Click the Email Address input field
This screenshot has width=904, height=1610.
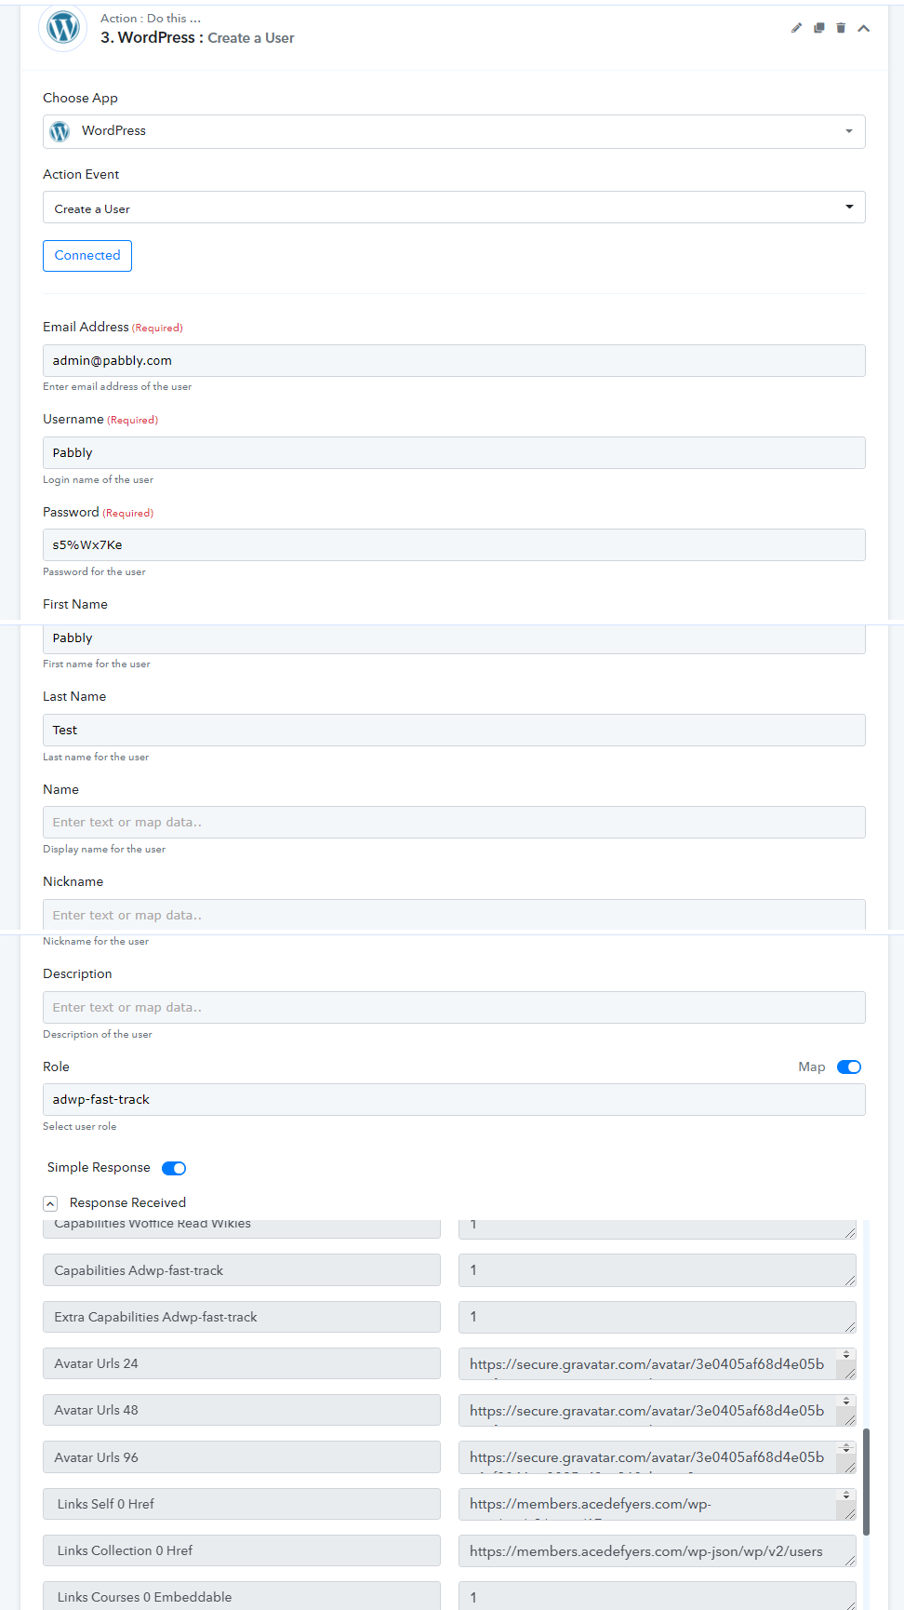coord(454,360)
